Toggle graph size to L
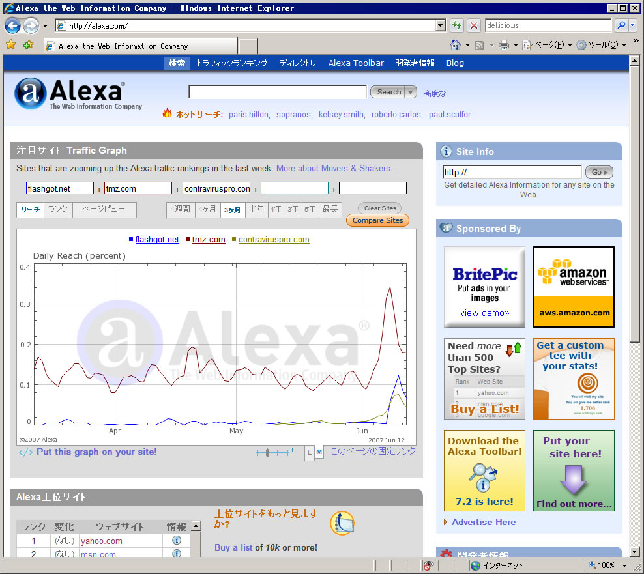The height and width of the screenshot is (574, 644). click(310, 452)
